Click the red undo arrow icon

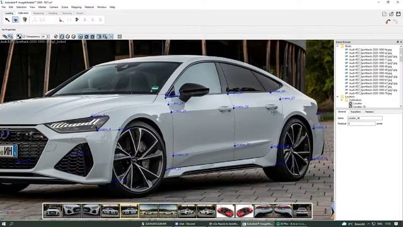point(388,21)
